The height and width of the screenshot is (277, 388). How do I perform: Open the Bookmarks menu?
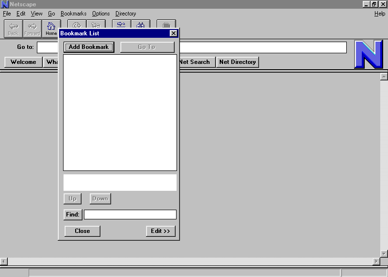pos(74,14)
